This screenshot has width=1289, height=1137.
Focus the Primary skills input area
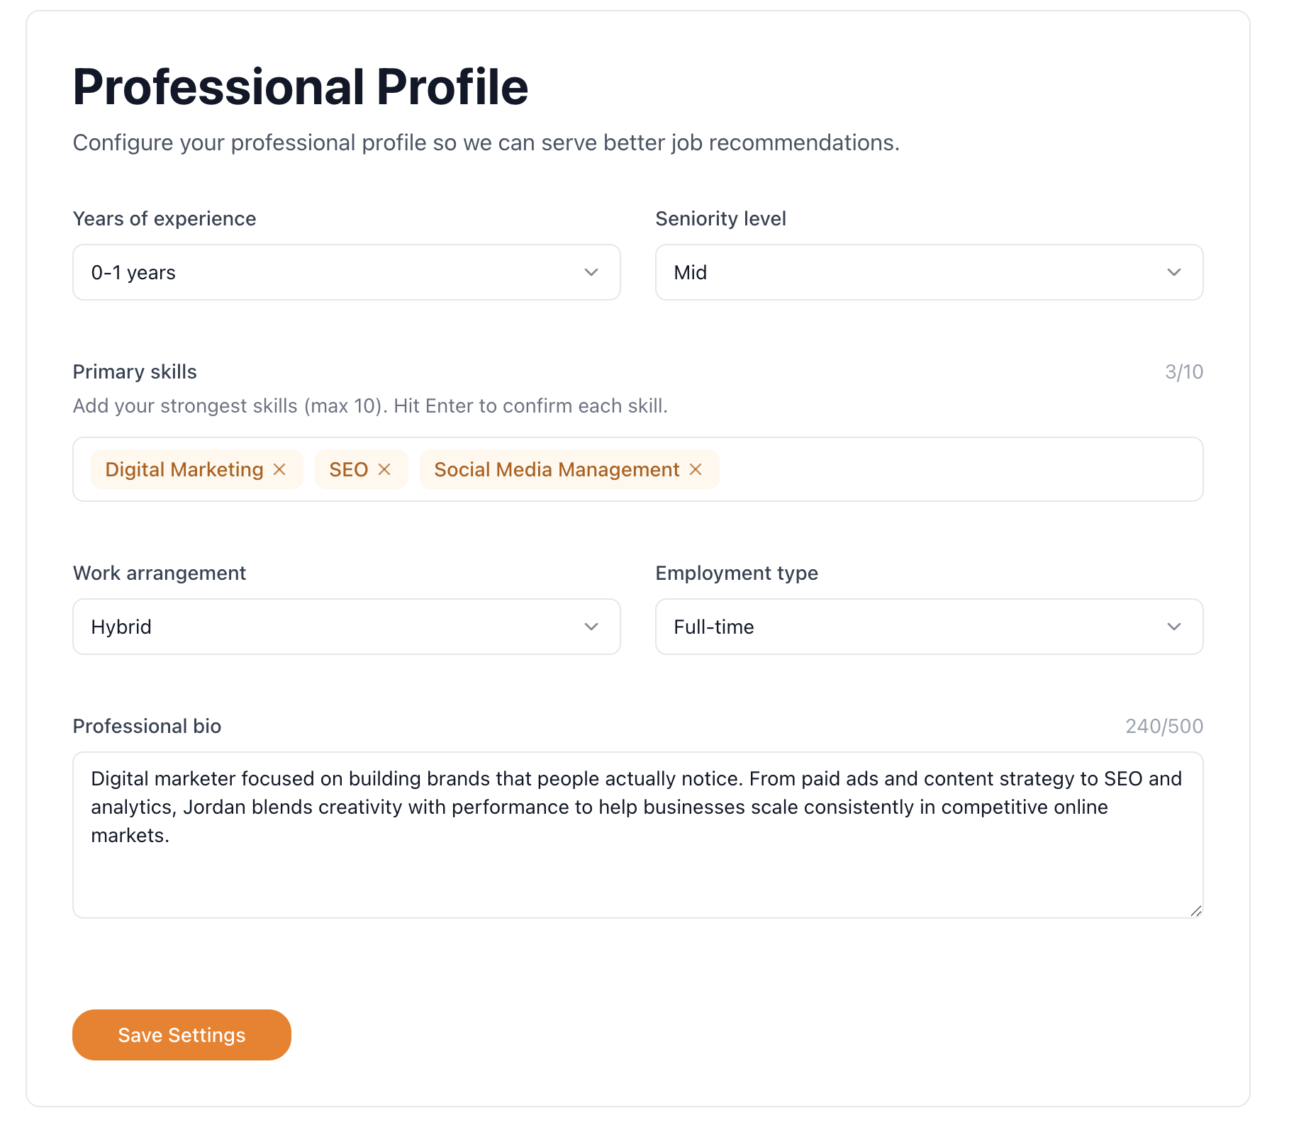pos(957,469)
